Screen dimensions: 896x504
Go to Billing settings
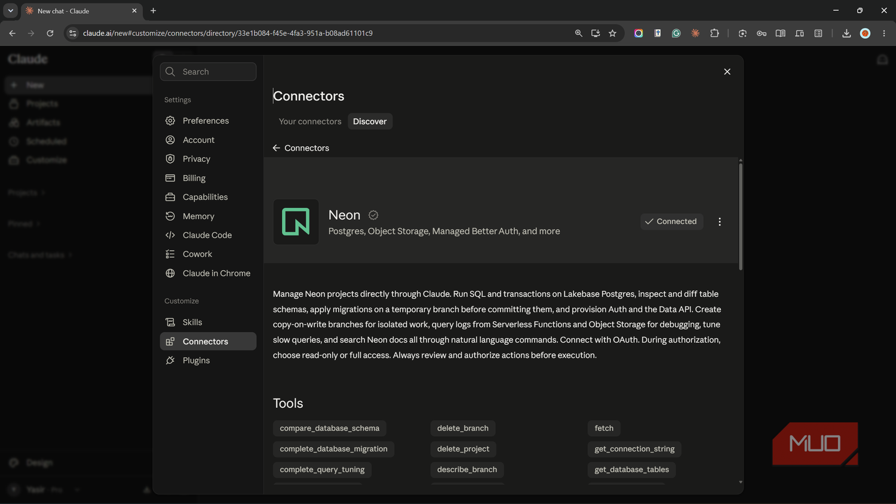click(x=208, y=178)
